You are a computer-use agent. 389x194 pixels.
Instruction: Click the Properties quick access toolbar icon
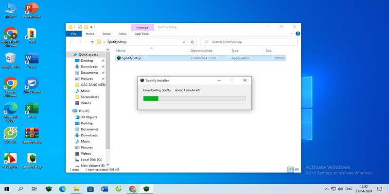pyautogui.click(x=80, y=27)
